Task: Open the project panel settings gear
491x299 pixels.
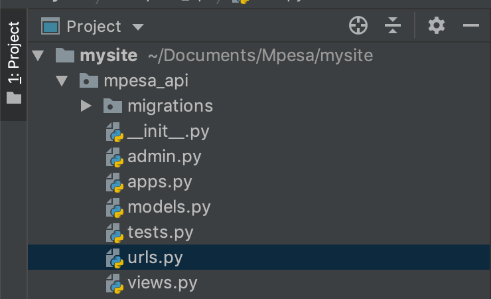Action: [x=437, y=25]
